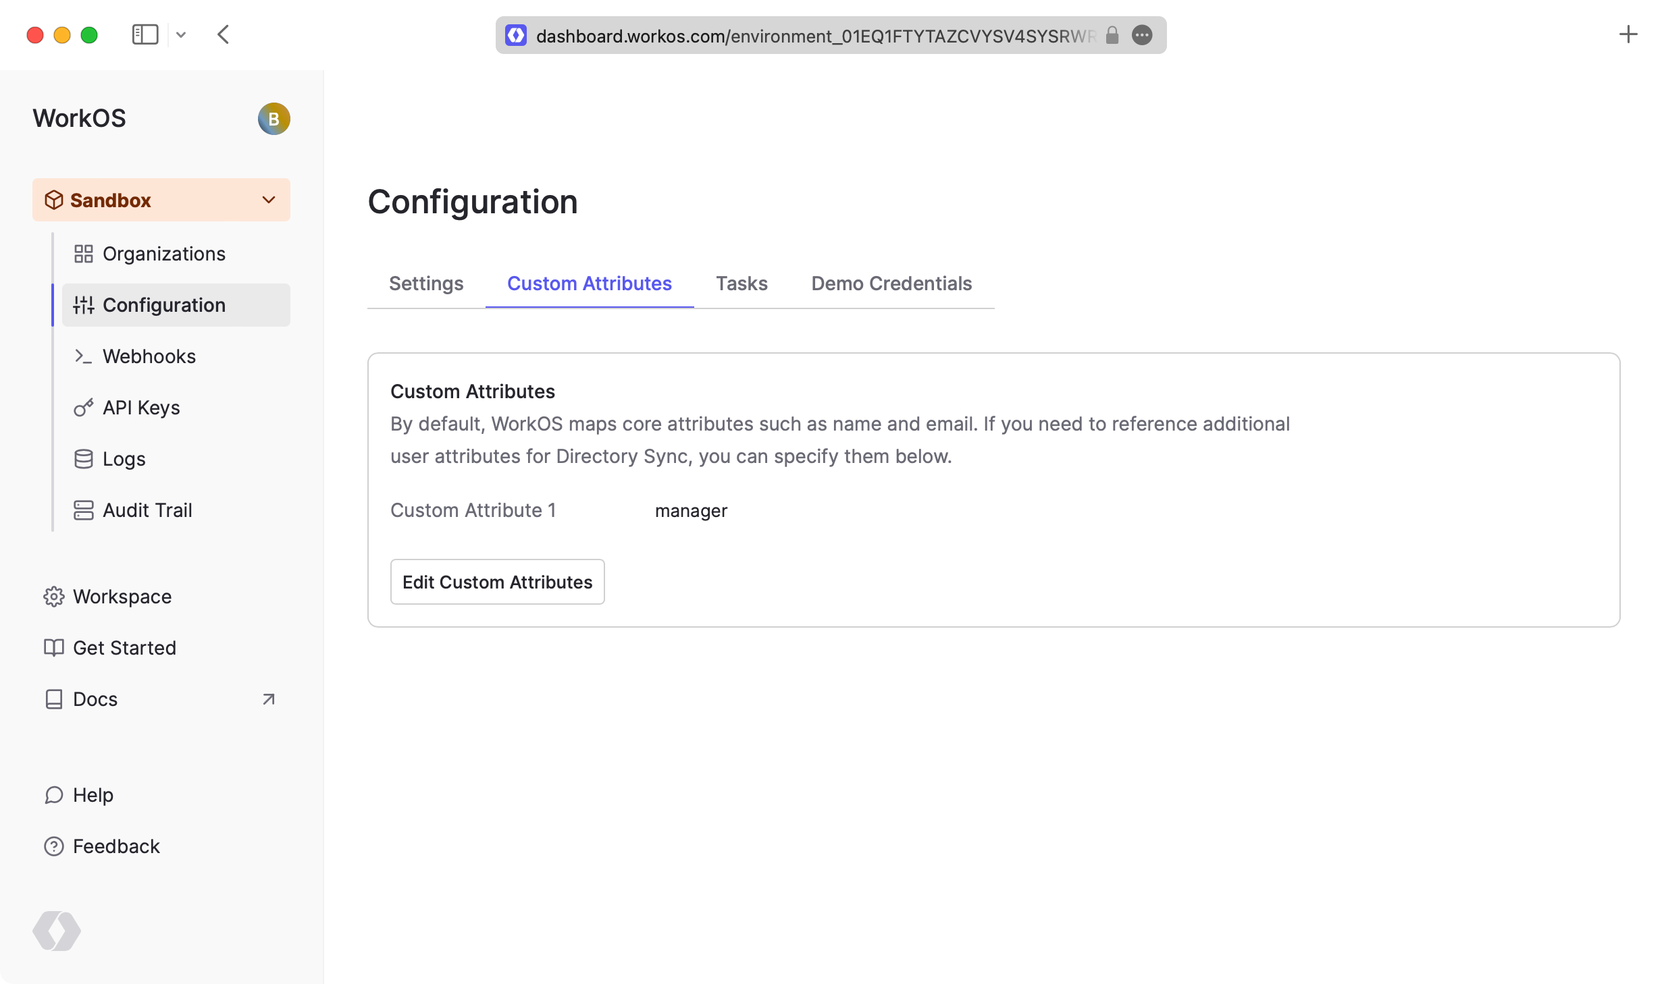Click Edit Custom Attributes button
This screenshot has height=984, width=1664.
(x=497, y=582)
